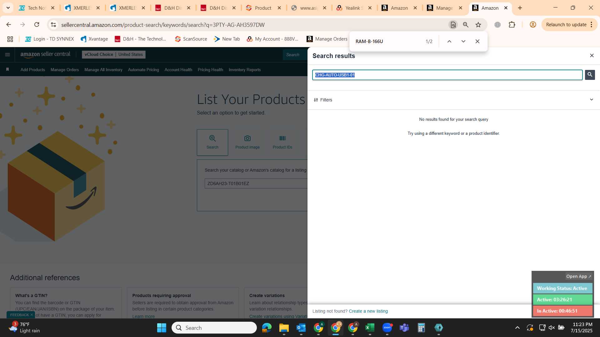Go to next find-in-page match

point(463,41)
